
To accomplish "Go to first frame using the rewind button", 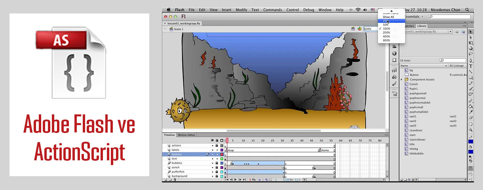I will pos(227,180).
